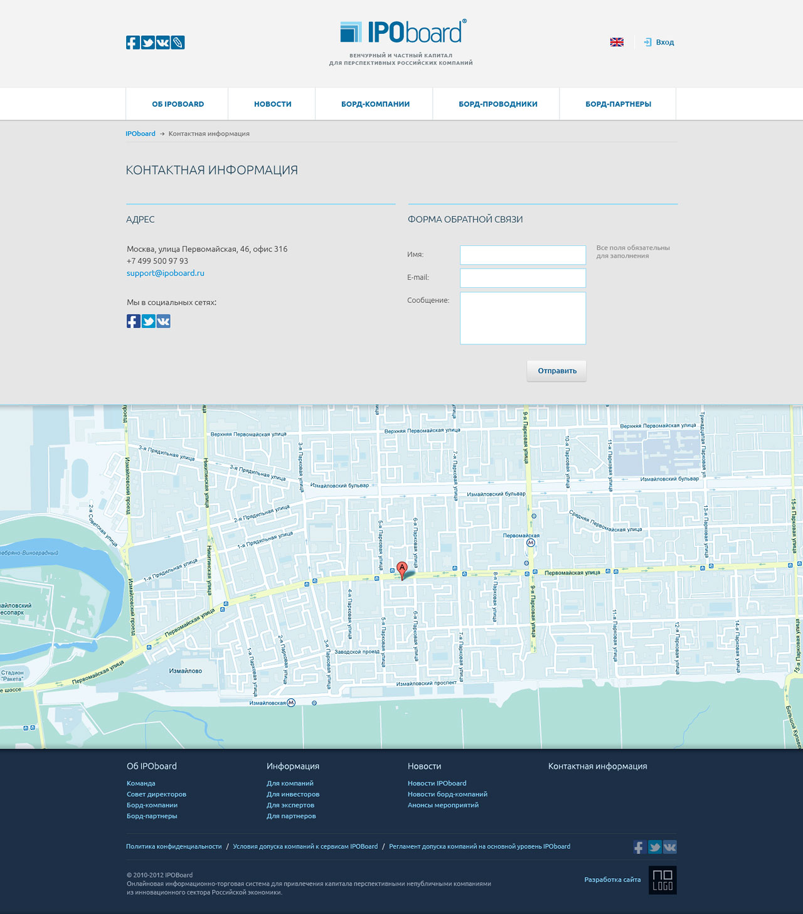Click the red map marker A
The width and height of the screenshot is (803, 914).
[402, 570]
